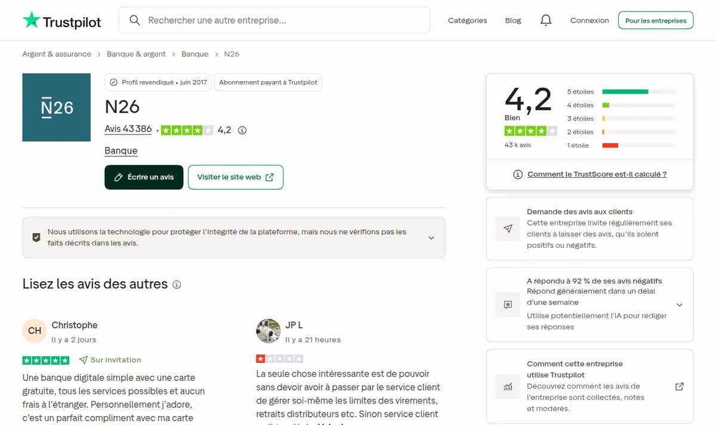Image resolution: width=716 pixels, height=425 pixels.
Task: Click the '43 k avis' text
Action: (518, 145)
